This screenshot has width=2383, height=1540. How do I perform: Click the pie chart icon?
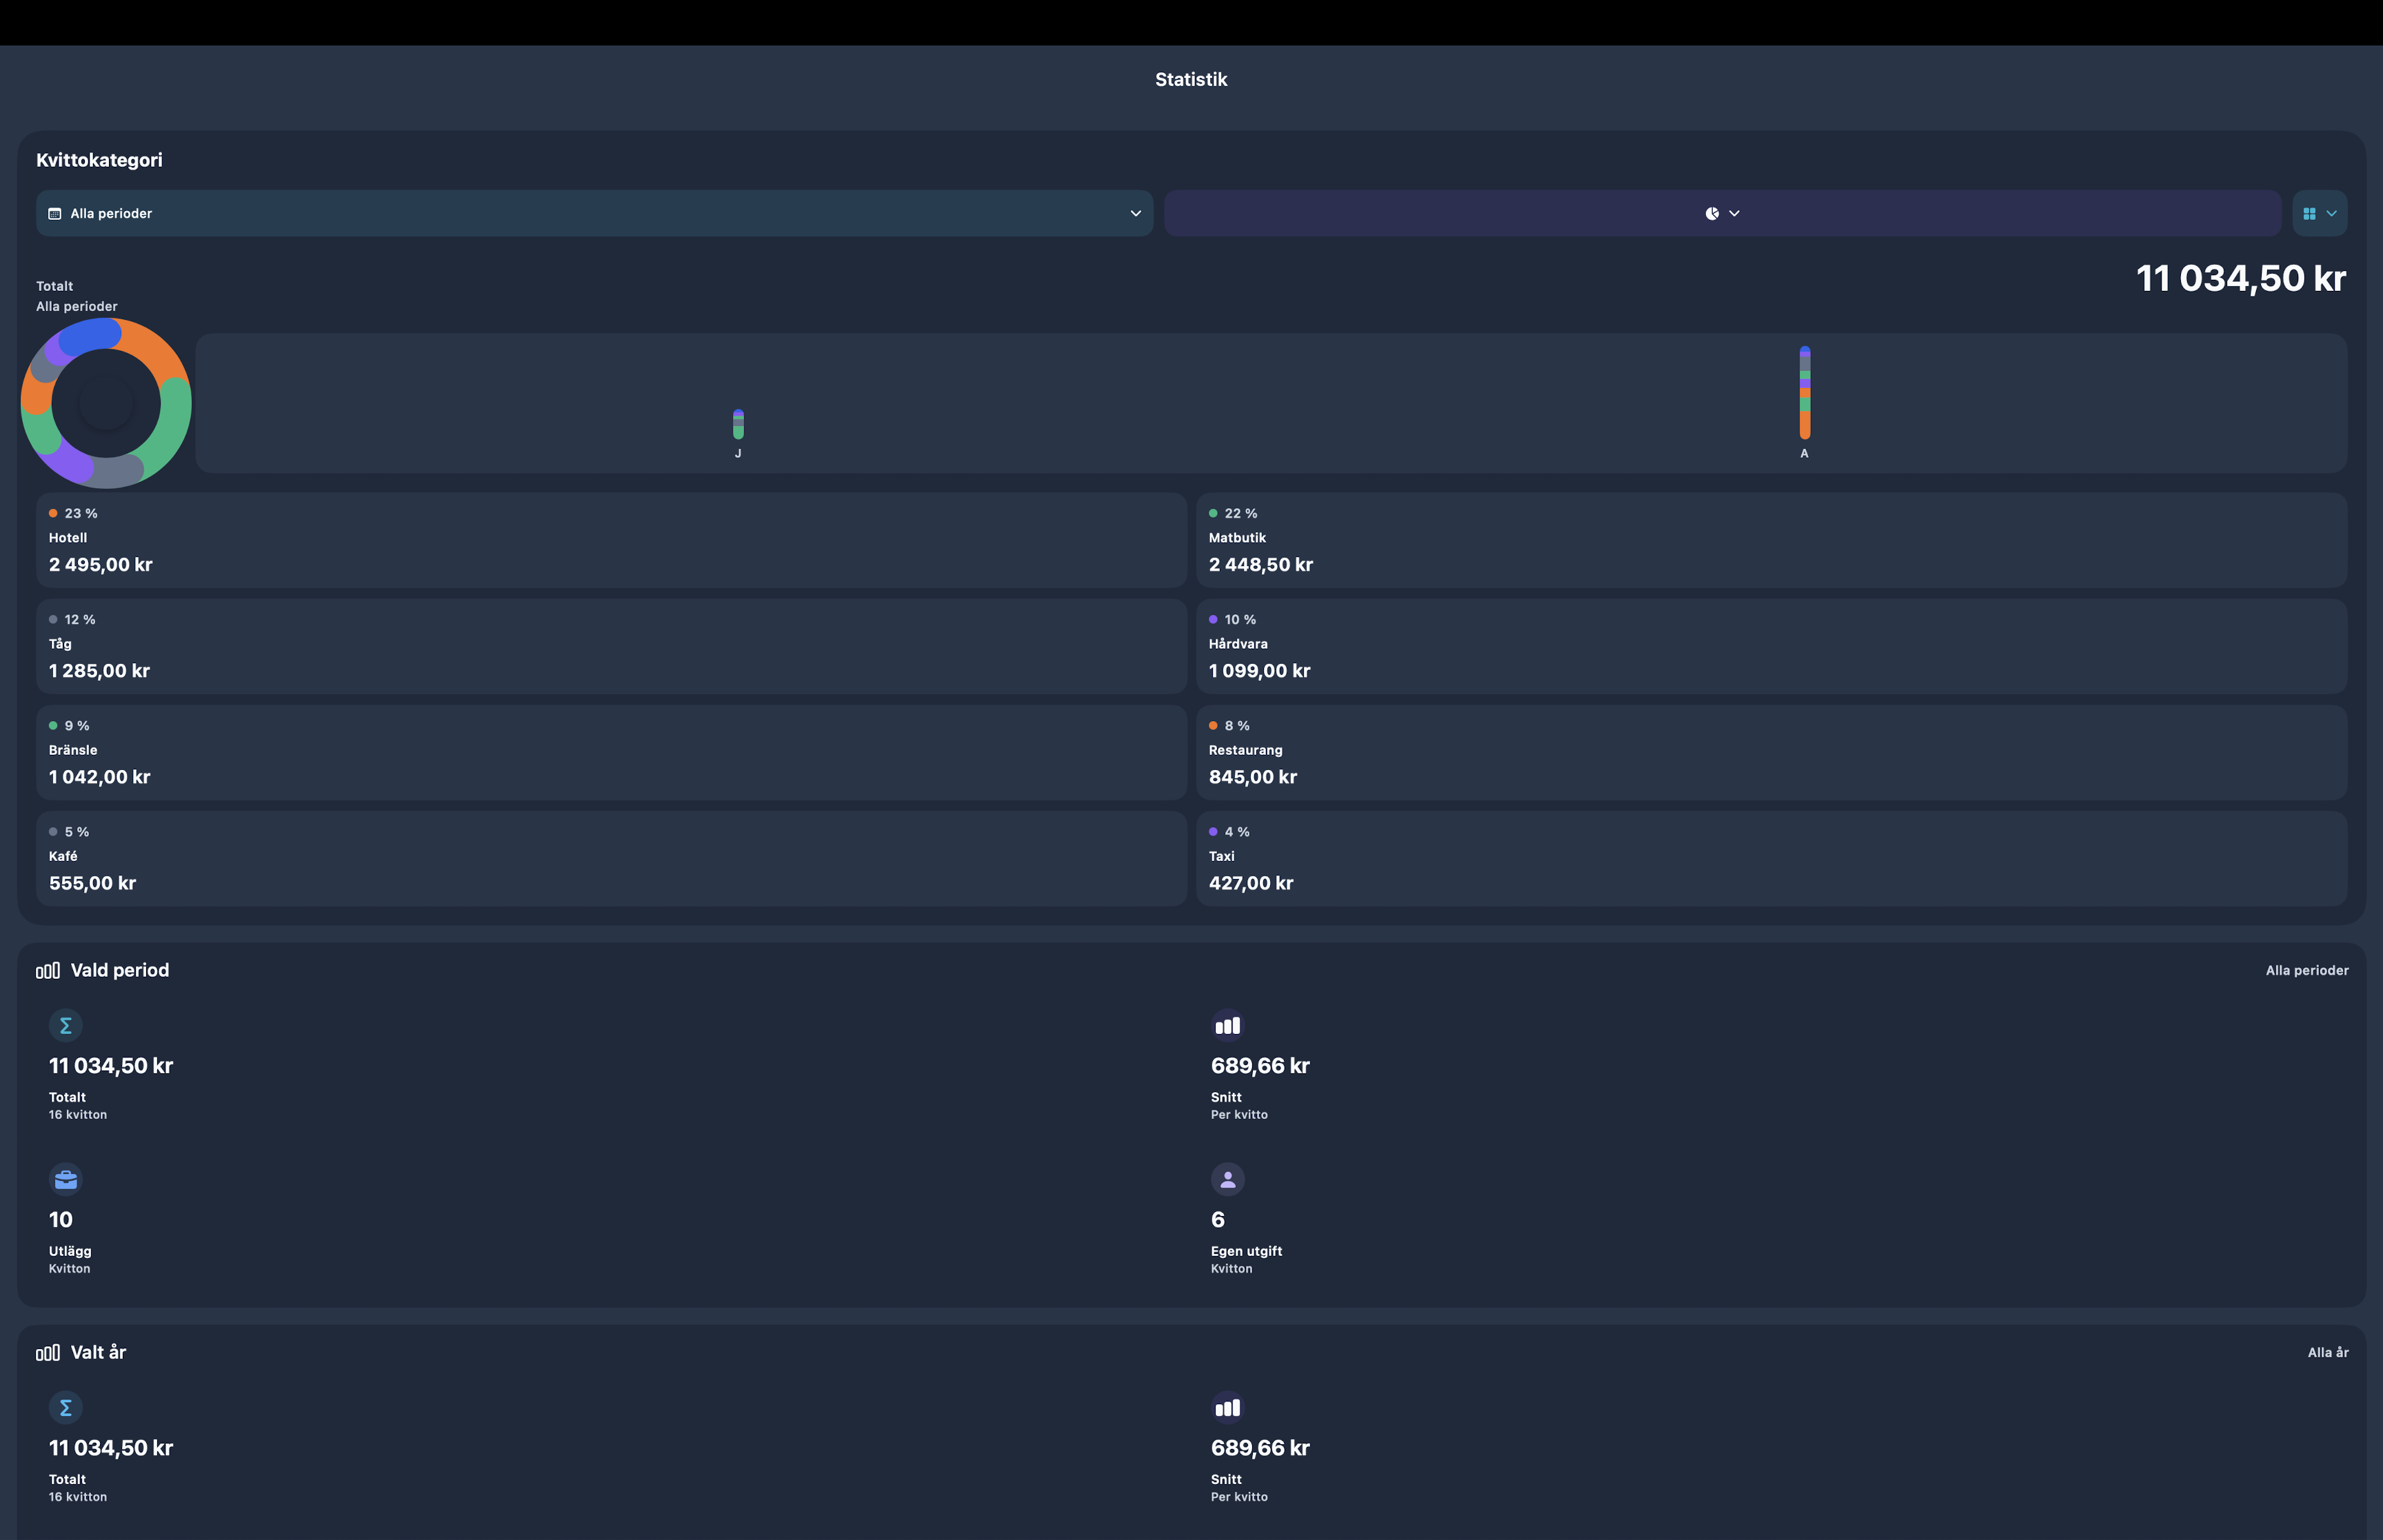point(1712,213)
